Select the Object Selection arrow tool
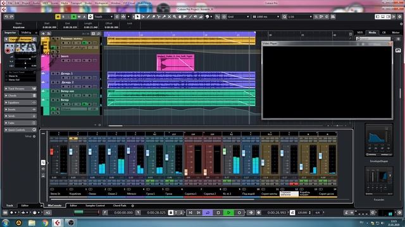Viewport: 405px width, 227px height. click(x=137, y=17)
